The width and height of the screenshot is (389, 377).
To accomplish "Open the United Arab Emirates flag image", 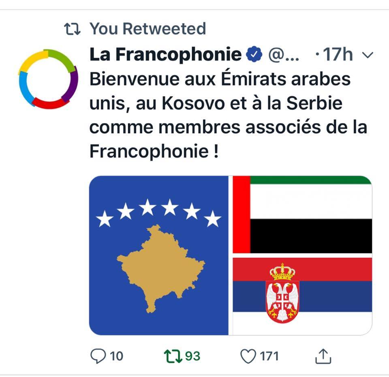I will [302, 214].
